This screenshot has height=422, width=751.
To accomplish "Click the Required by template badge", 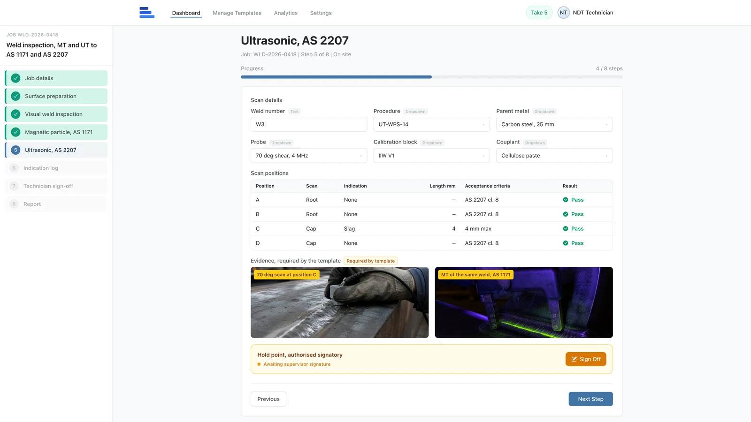I will coord(371,261).
